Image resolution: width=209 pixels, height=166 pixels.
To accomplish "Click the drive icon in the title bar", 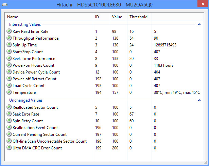I will [x=5, y=5].
